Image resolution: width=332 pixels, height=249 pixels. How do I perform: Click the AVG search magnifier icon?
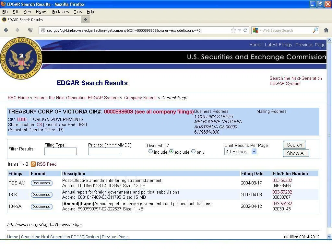[315, 30]
